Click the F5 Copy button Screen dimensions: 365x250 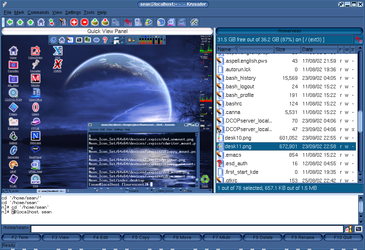142,238
